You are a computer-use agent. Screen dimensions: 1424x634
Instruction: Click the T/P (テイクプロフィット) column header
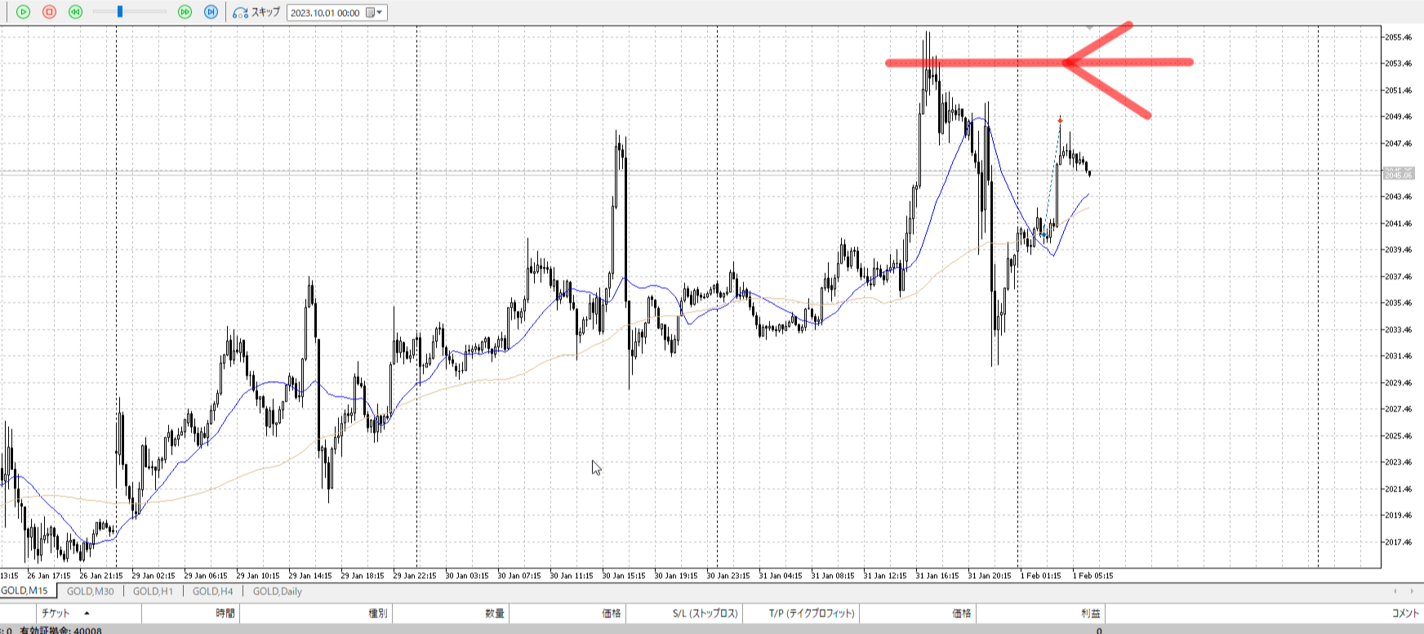coord(811,613)
